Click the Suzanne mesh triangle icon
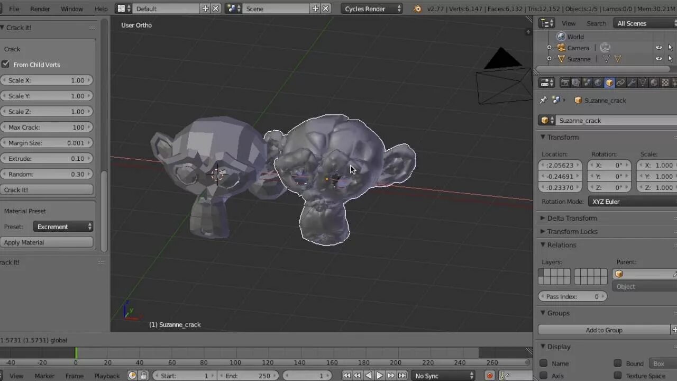677x381 pixels. (x=561, y=59)
